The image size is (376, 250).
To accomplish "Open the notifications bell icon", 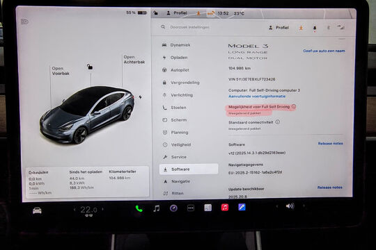I will [315, 28].
